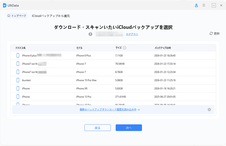Image resolution: width=226 pixels, height=146 pixels.
Task: Click the 271.61MB size cell
Action: tap(120, 97)
